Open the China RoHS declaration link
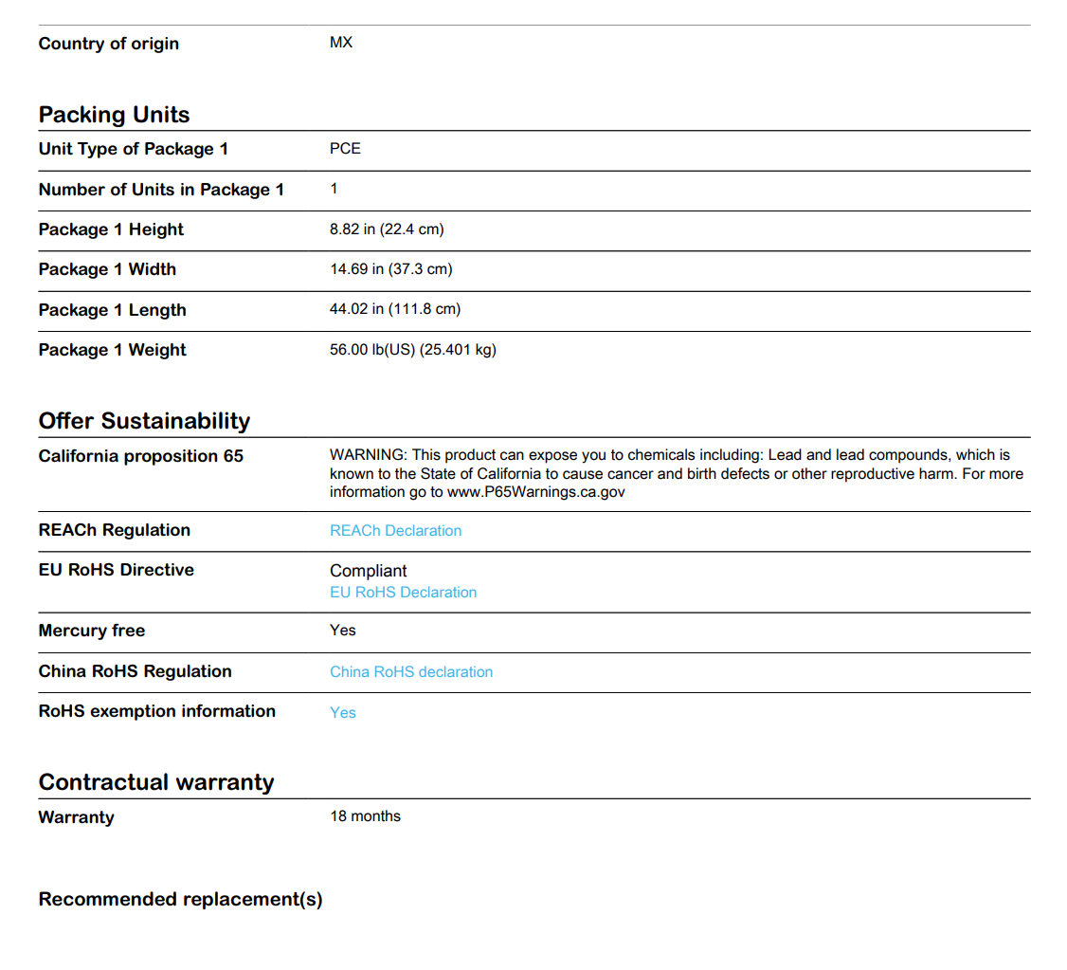The image size is (1067, 970). (x=410, y=672)
